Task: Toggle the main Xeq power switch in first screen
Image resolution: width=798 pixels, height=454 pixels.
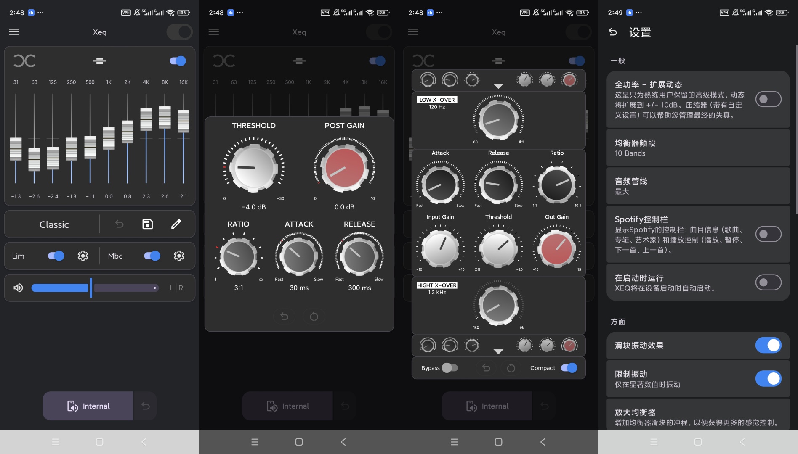Action: tap(180, 32)
